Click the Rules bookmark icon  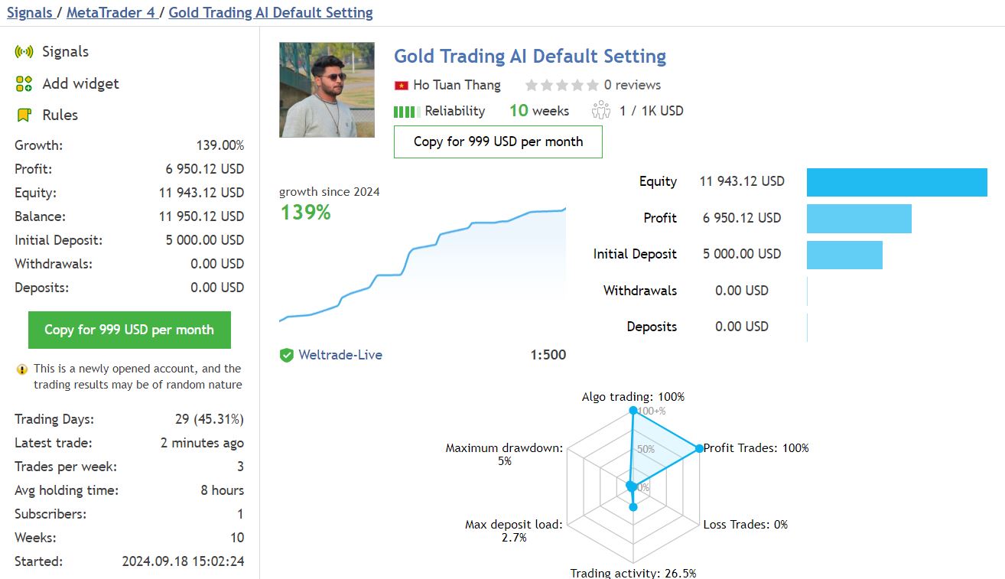click(x=24, y=115)
